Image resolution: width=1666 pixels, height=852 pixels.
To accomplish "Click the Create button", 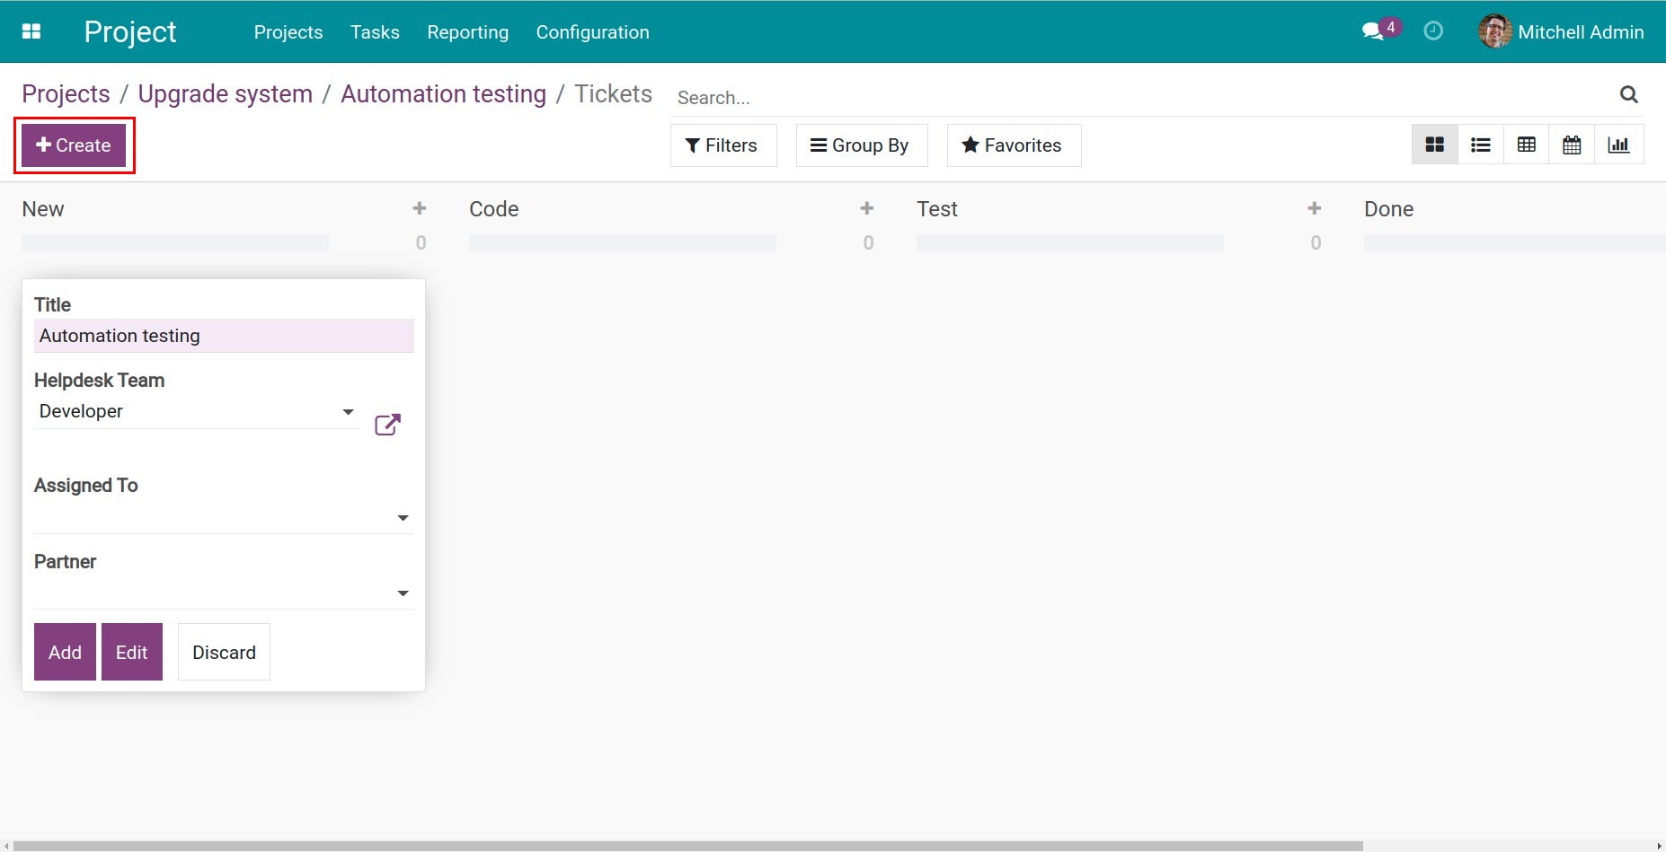I will (x=73, y=145).
